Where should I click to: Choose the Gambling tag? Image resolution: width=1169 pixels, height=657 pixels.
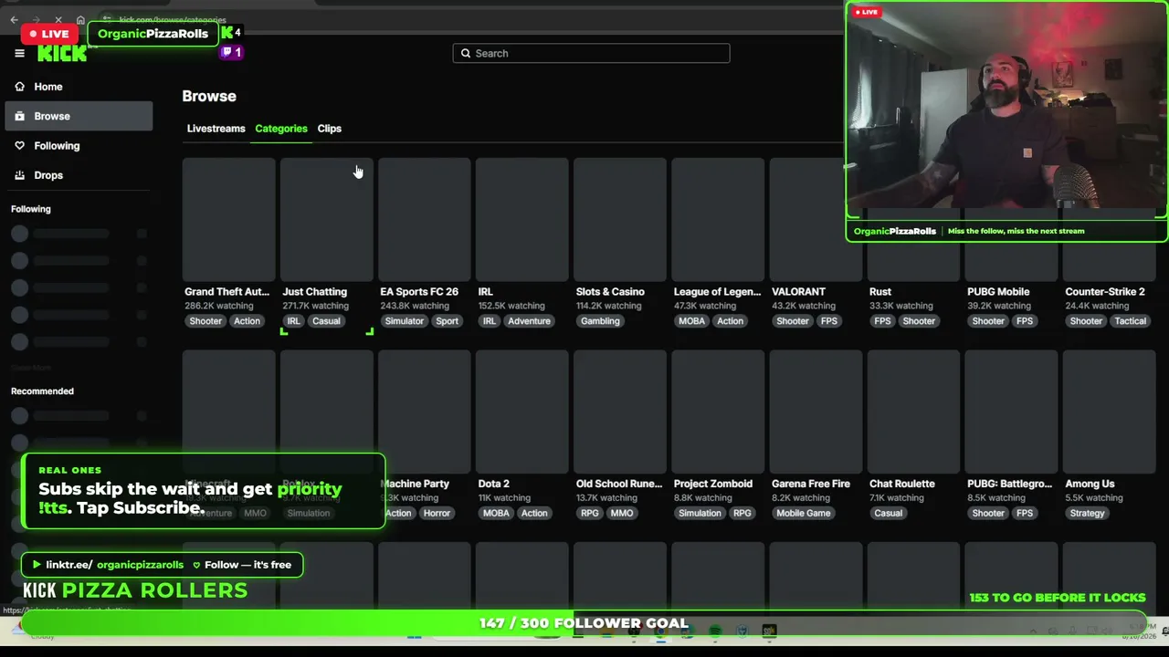(x=600, y=321)
